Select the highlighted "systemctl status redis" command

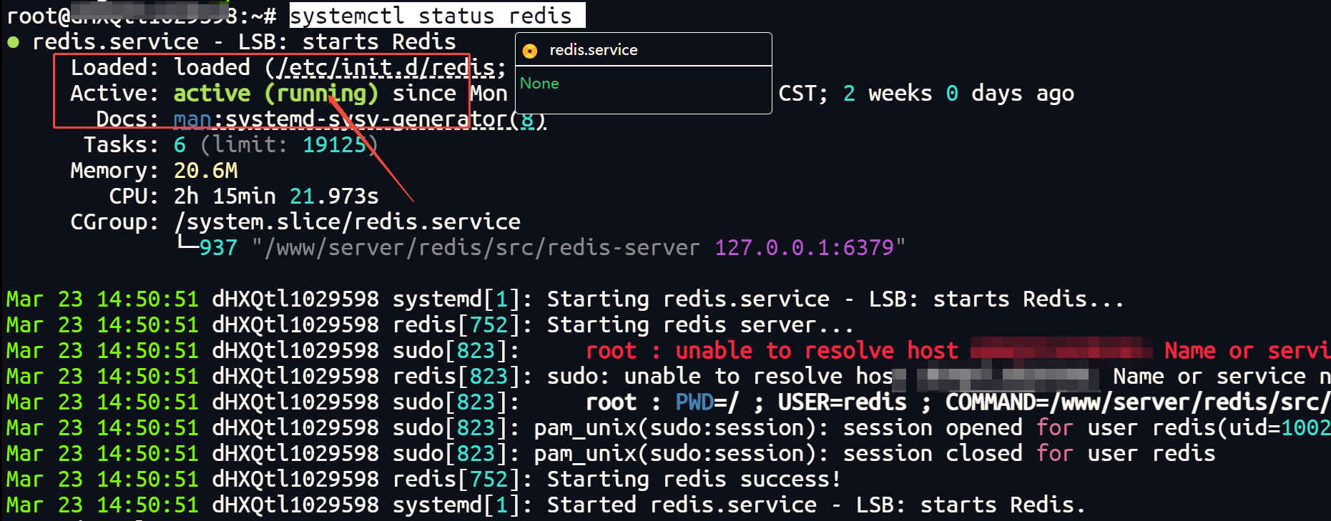click(x=437, y=15)
